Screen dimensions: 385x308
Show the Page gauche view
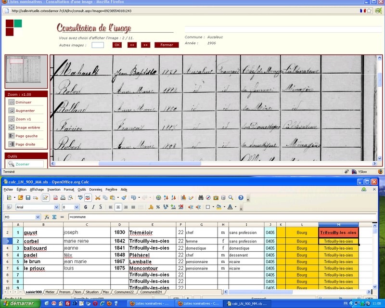12,136
